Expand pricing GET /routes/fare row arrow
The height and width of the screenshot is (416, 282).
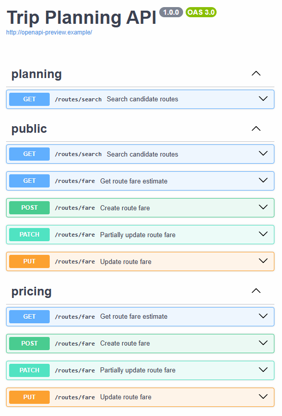pos(263,316)
